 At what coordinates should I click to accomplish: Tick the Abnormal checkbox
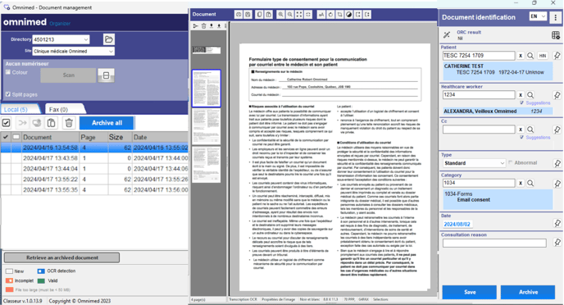[x=511, y=163]
